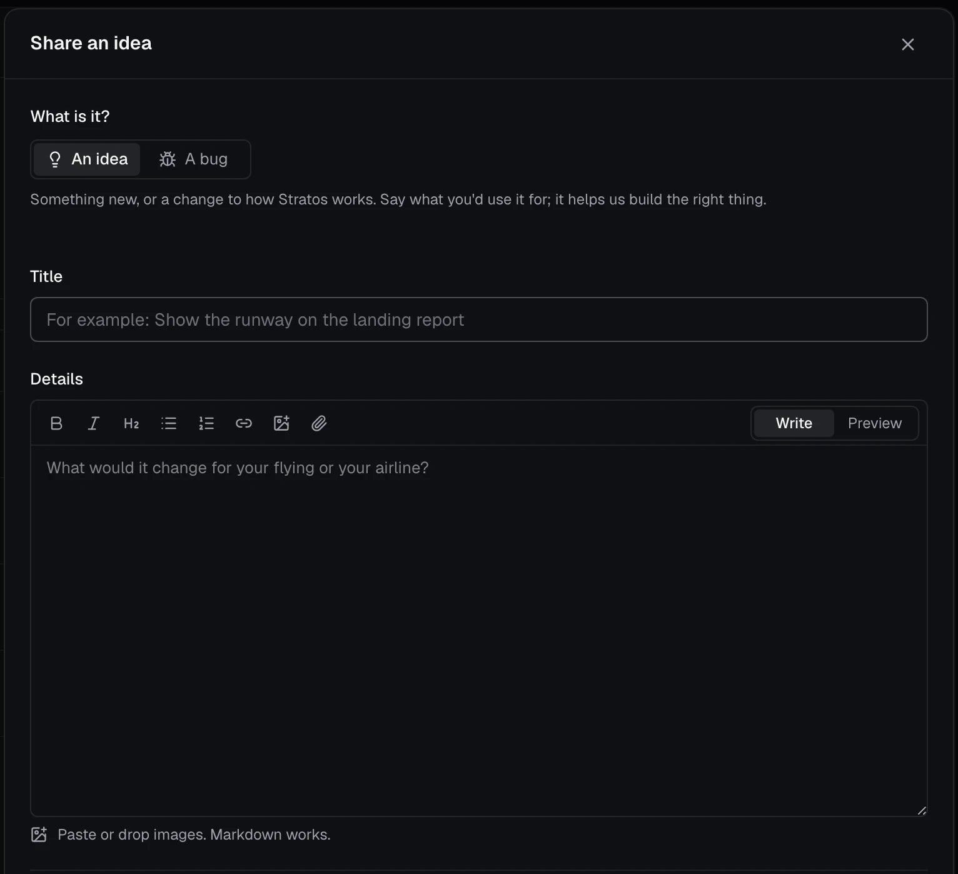Click the 'Share an idea' dialog heading
Screen dimensions: 958x874
91,43
